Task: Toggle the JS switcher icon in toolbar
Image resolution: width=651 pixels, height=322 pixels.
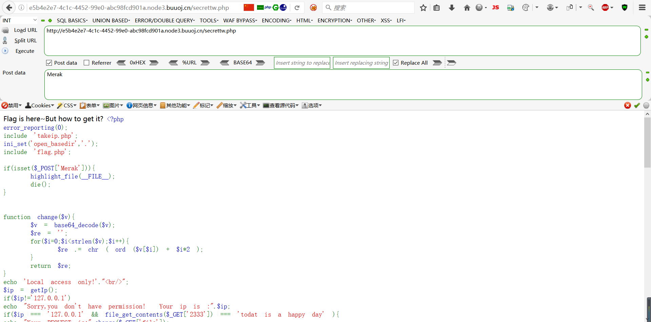Action: pyautogui.click(x=495, y=7)
